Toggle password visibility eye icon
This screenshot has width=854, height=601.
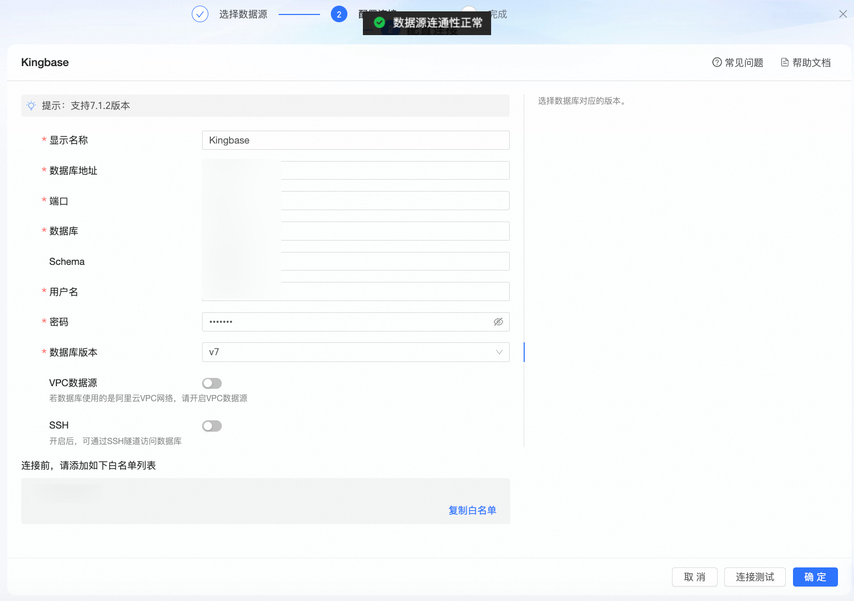point(498,322)
